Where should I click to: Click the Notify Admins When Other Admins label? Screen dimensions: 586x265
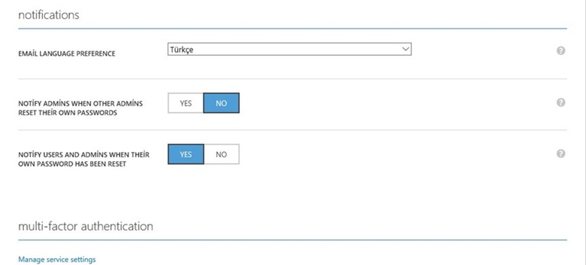click(x=80, y=108)
